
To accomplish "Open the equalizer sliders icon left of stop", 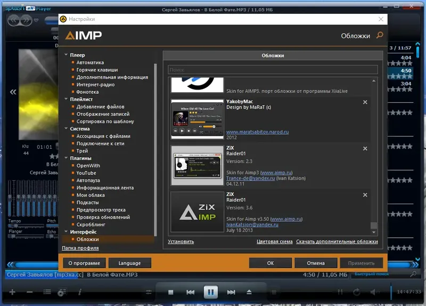I will (x=149, y=292).
